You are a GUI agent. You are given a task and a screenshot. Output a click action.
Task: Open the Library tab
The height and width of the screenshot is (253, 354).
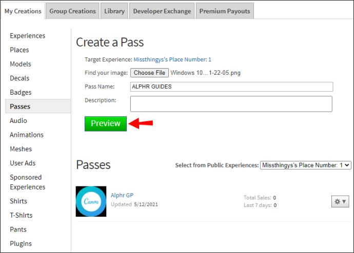point(114,11)
